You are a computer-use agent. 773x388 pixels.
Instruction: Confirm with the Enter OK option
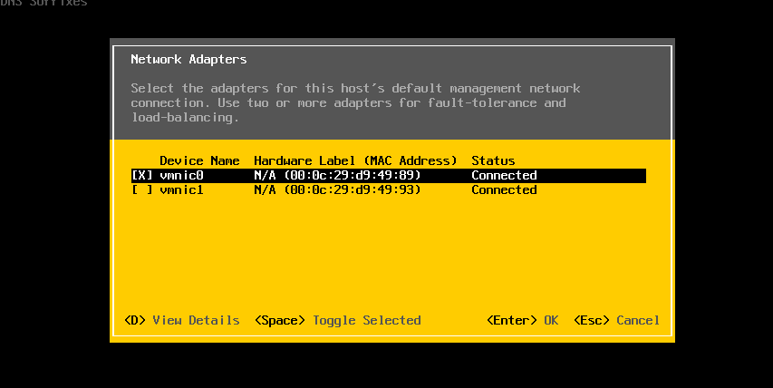523,320
